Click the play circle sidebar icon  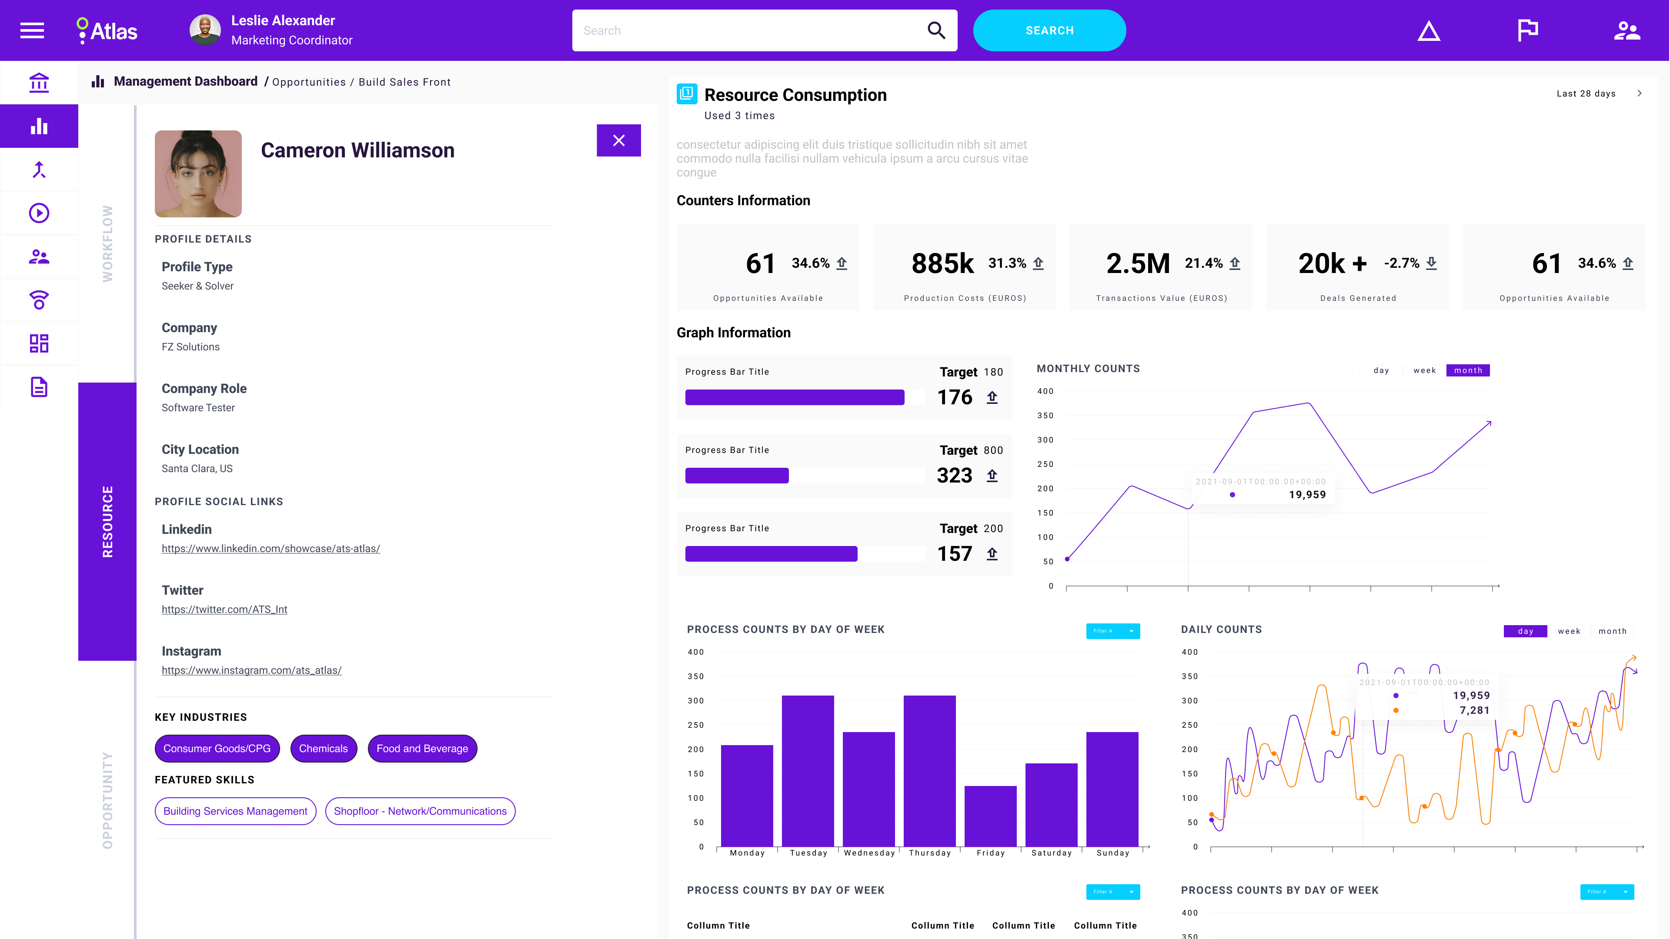[39, 213]
